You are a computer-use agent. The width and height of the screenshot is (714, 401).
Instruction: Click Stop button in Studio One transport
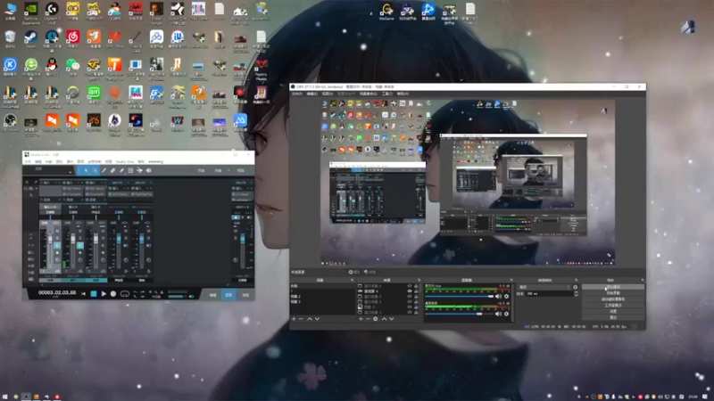coord(94,294)
